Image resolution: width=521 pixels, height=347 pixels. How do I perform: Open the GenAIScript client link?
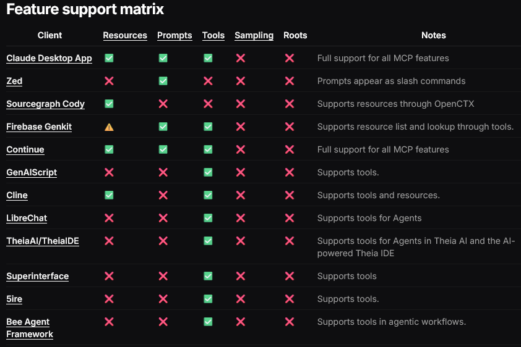coord(32,173)
